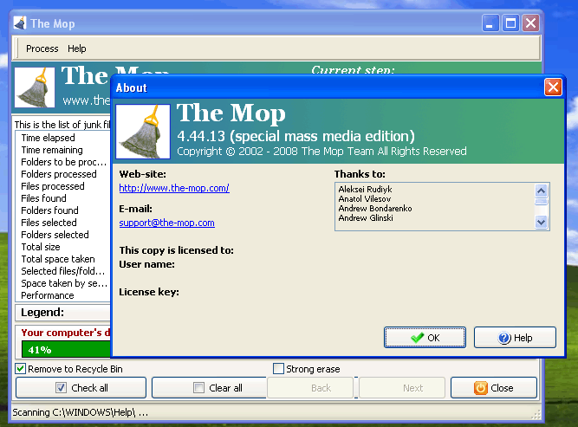Minimize The Mop main window
578x427 pixels.
(490, 23)
